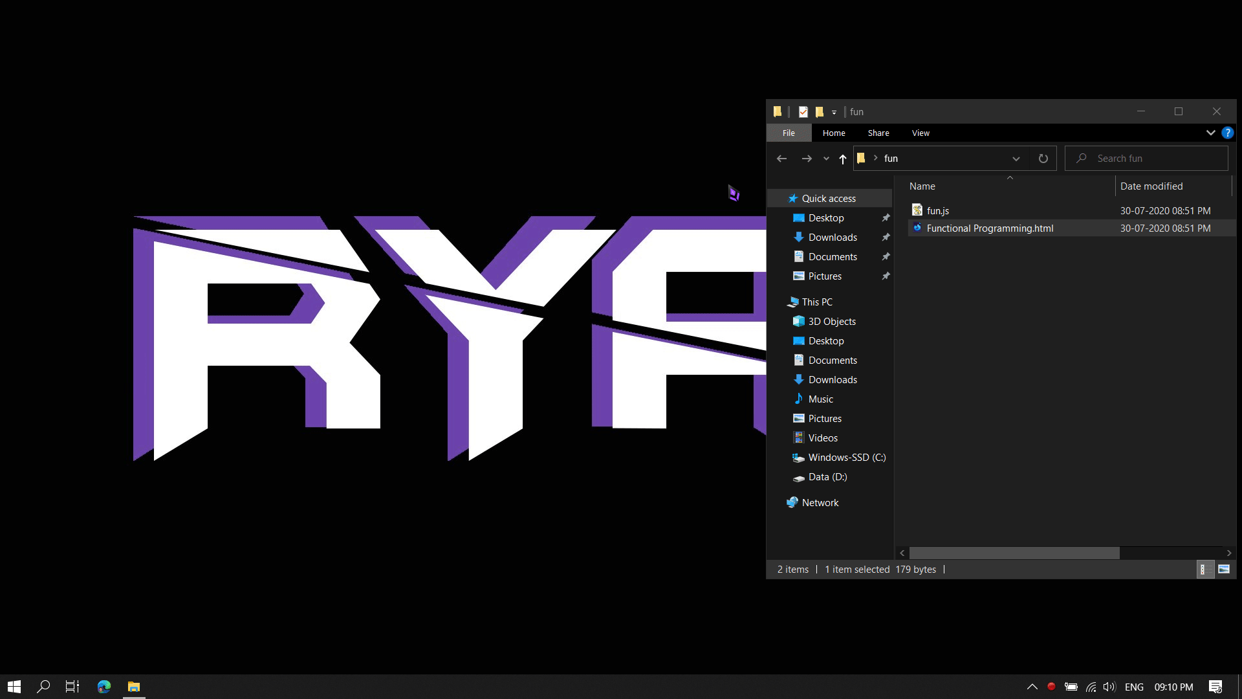Click the ENG language indicator
The height and width of the screenshot is (699, 1242).
click(x=1134, y=687)
